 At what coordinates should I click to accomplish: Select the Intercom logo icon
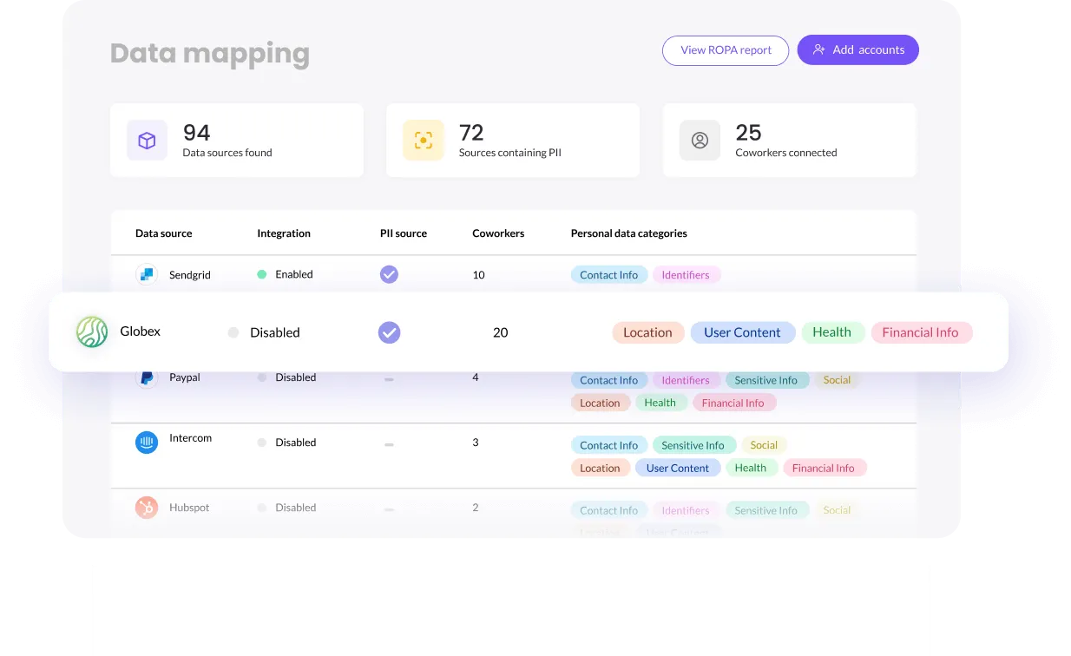click(x=146, y=443)
